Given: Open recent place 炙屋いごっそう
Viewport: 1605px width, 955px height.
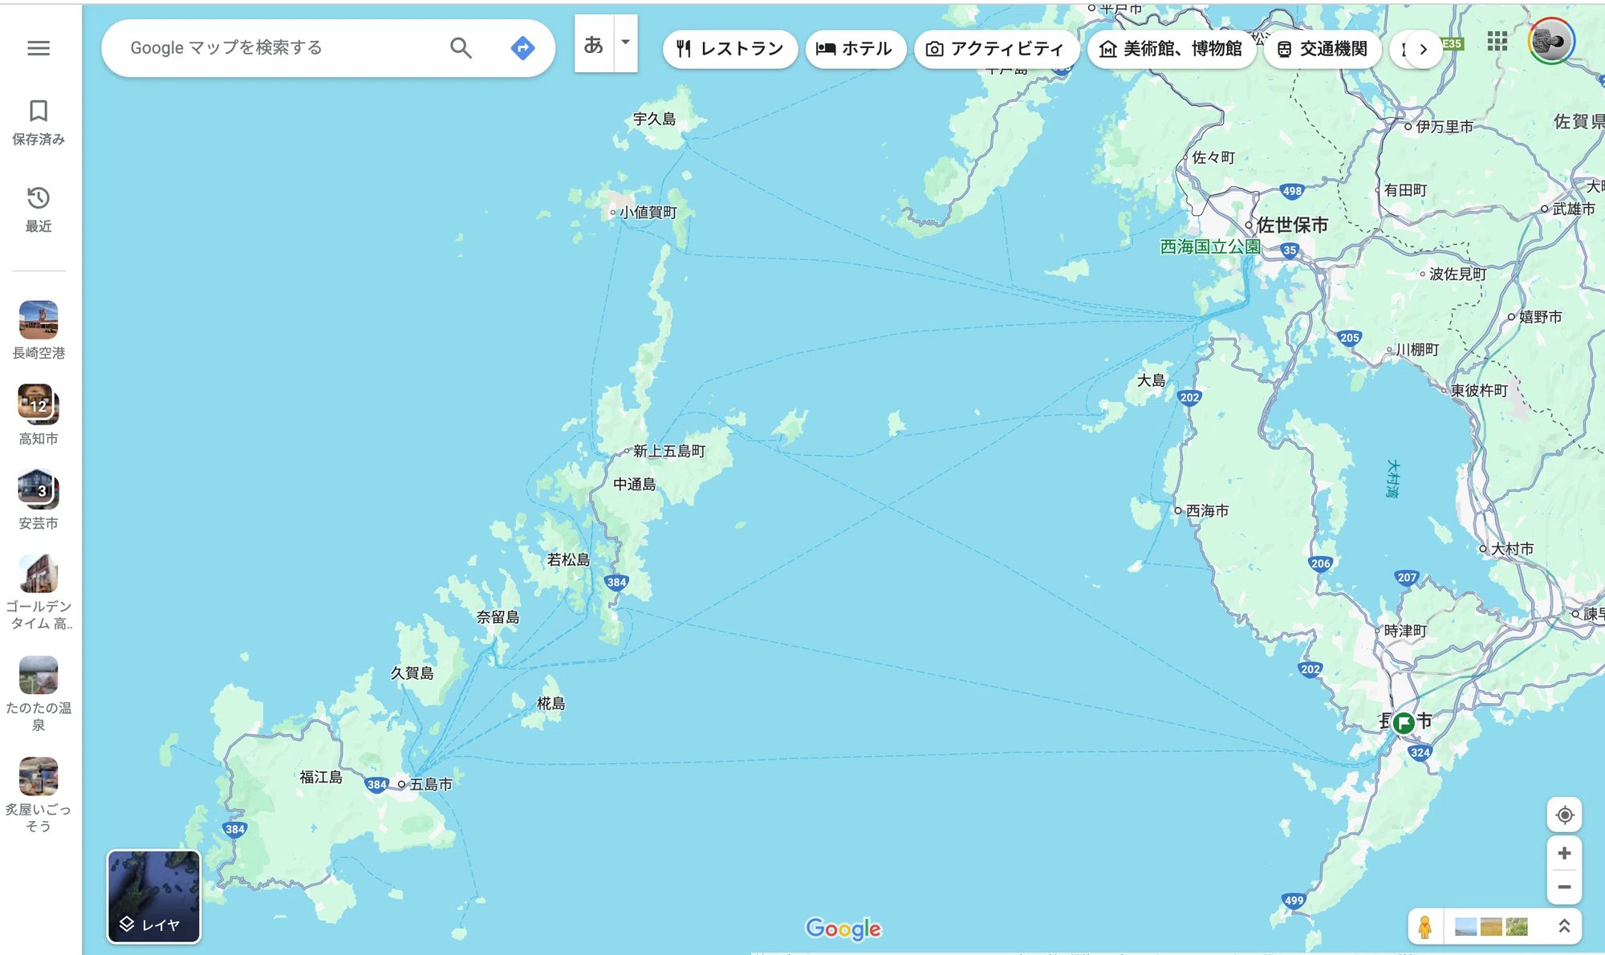Looking at the screenshot, I should coord(39,794).
